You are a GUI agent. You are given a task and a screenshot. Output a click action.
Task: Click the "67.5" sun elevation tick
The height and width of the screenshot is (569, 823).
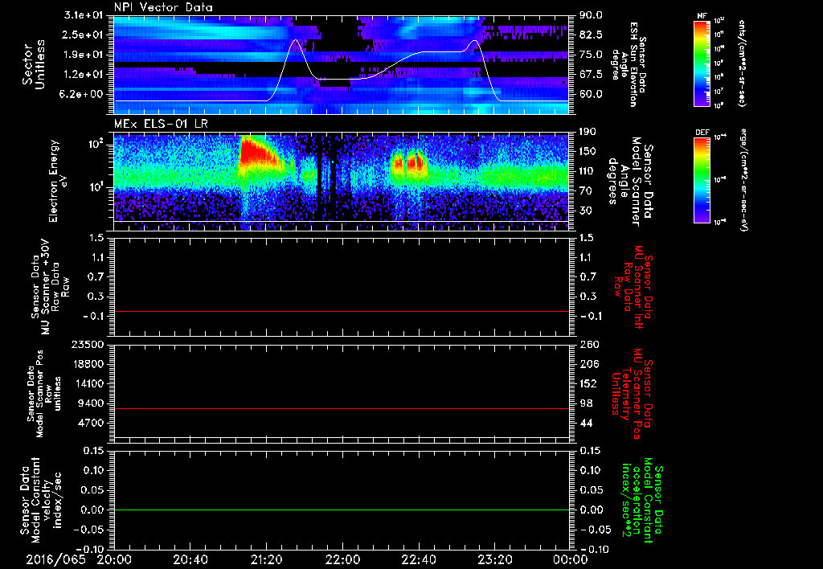point(591,74)
